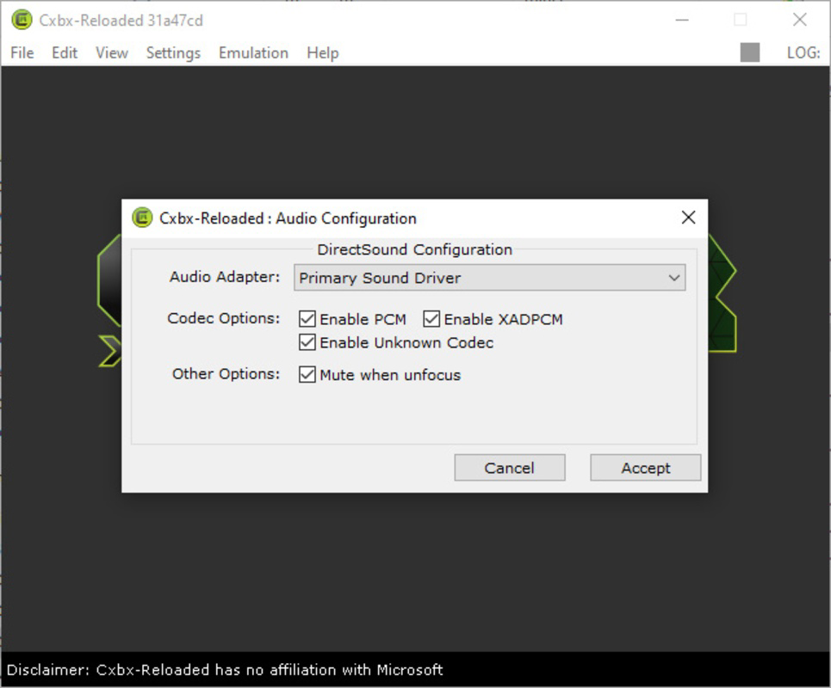Open the Help menu
Screen dimensions: 831x688
pyautogui.click(x=322, y=53)
